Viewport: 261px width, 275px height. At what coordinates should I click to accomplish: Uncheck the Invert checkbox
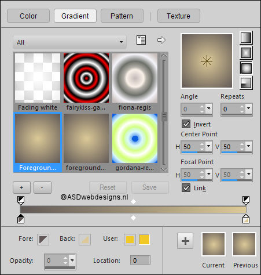coord(186,124)
